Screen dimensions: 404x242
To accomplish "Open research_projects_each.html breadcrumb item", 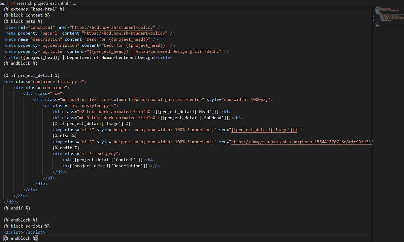I will pos(42,3).
